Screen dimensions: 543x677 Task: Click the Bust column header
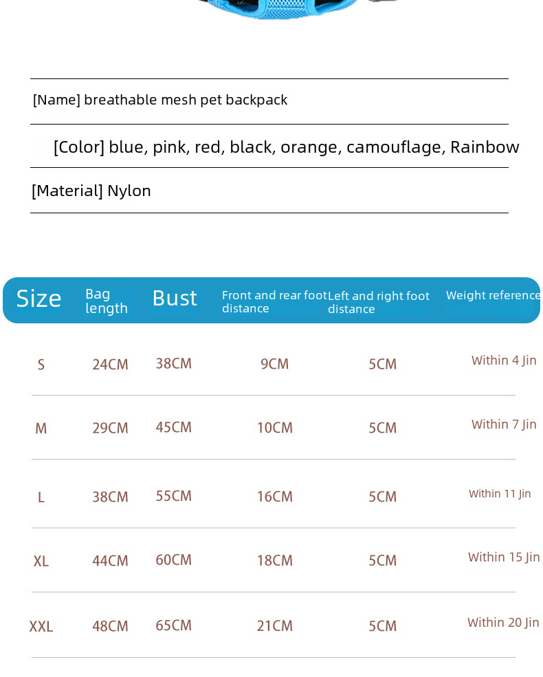[x=175, y=299]
